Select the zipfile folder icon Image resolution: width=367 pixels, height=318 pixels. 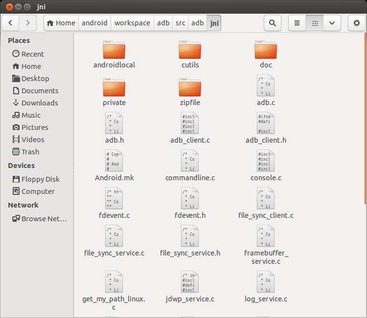coord(190,87)
